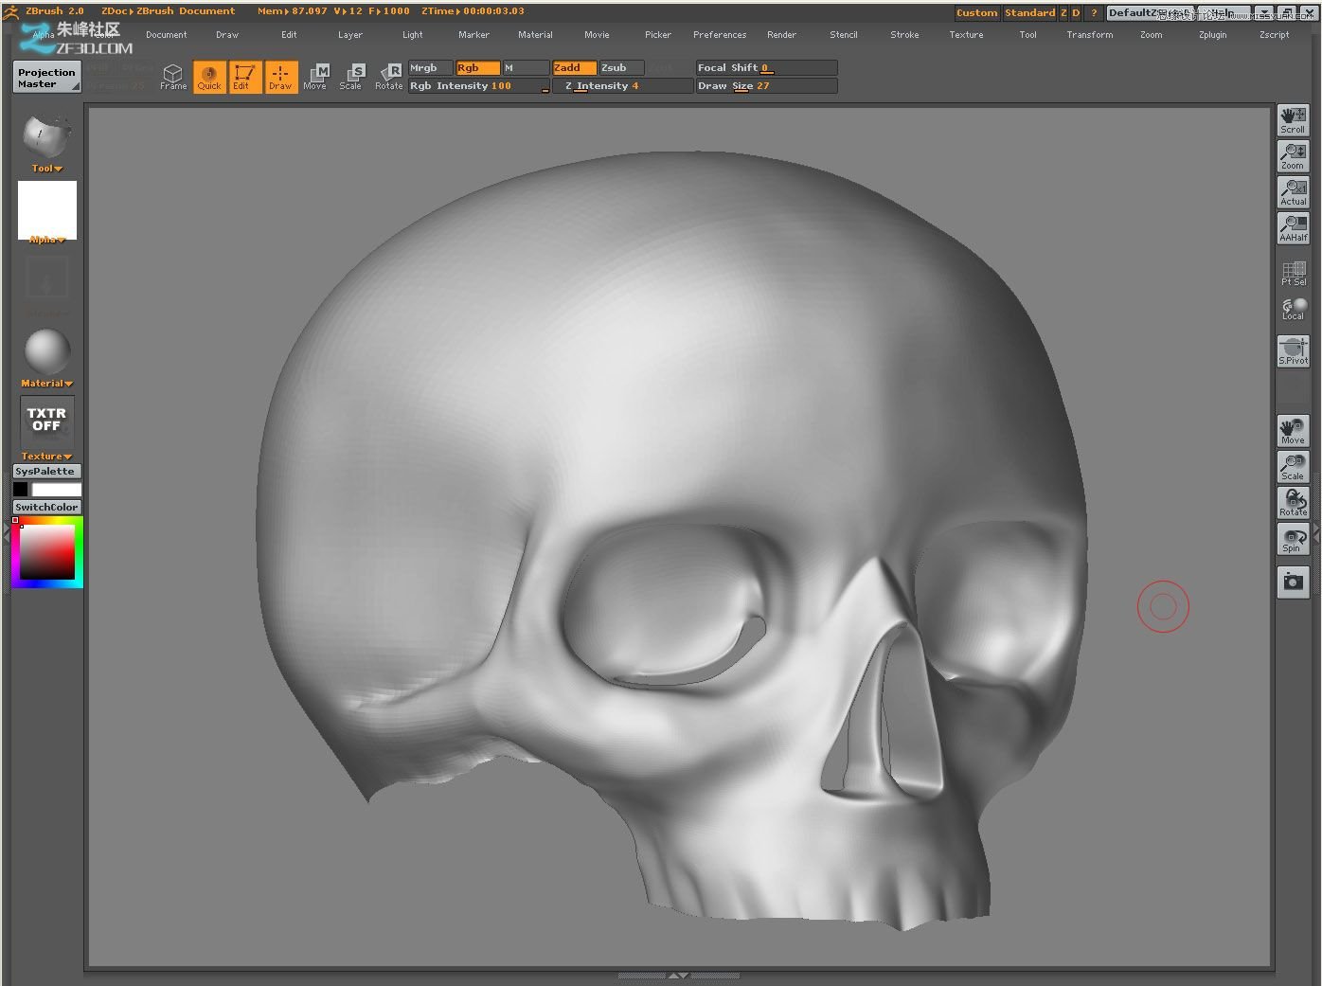Open the Texture dropdown at bottom left

click(45, 456)
